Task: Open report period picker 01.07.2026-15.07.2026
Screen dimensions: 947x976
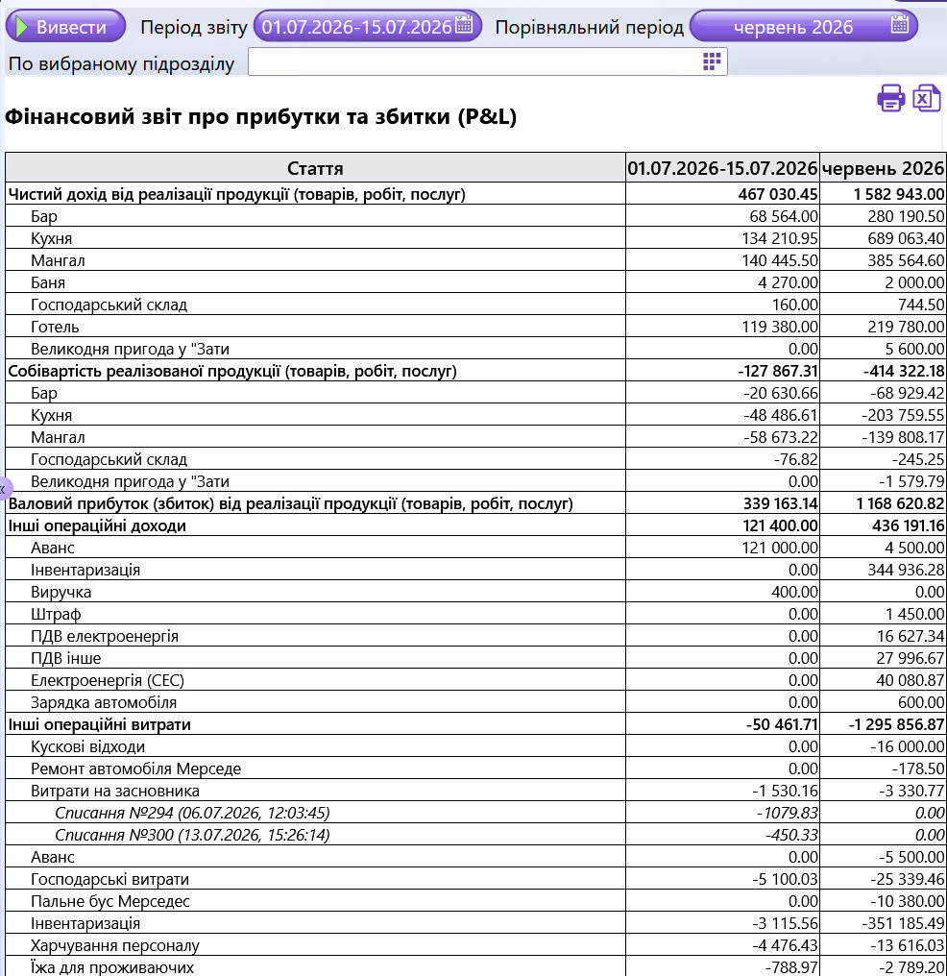Action: click(367, 27)
